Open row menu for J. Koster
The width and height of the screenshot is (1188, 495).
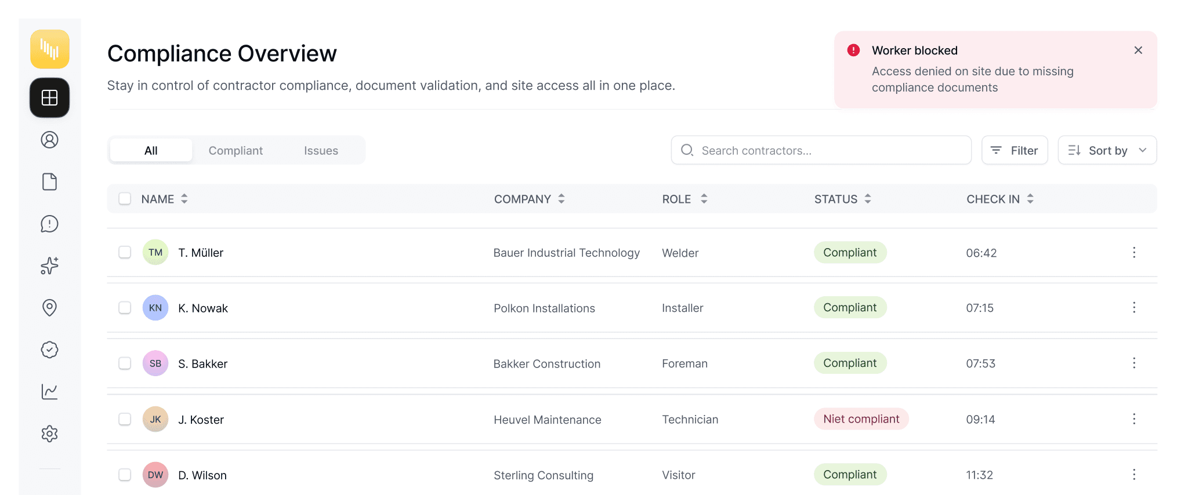pyautogui.click(x=1134, y=419)
